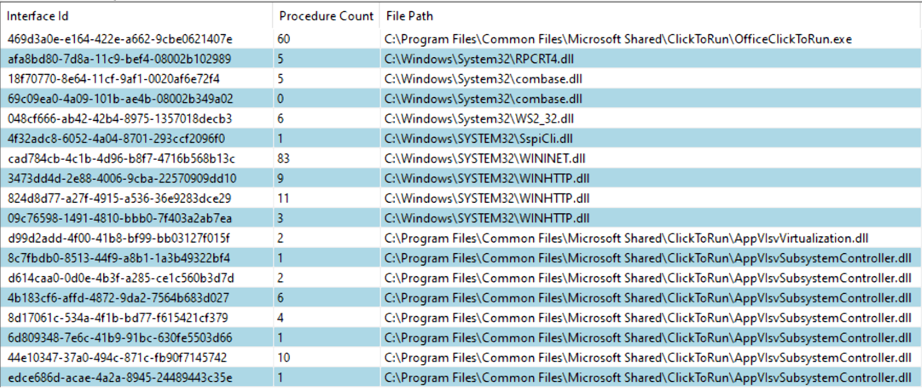Select interface d614caa0-0d0e-4b3f-a285-ce1c560b3d7d
The width and height of the screenshot is (922, 389).
point(121,278)
